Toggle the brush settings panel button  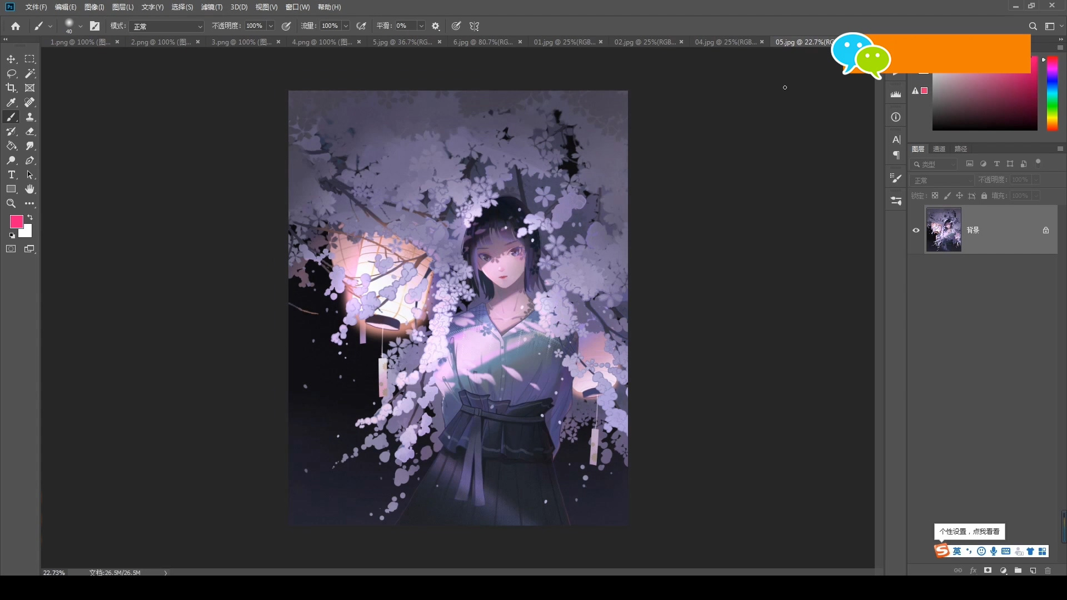pos(95,26)
